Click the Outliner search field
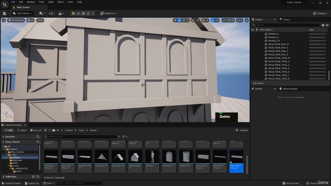 click(x=286, y=25)
